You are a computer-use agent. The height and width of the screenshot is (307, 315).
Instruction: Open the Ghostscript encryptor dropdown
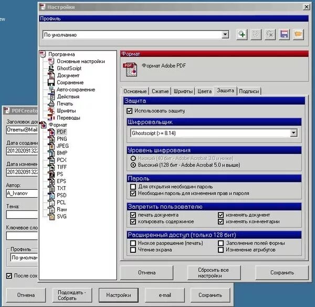coord(293,133)
